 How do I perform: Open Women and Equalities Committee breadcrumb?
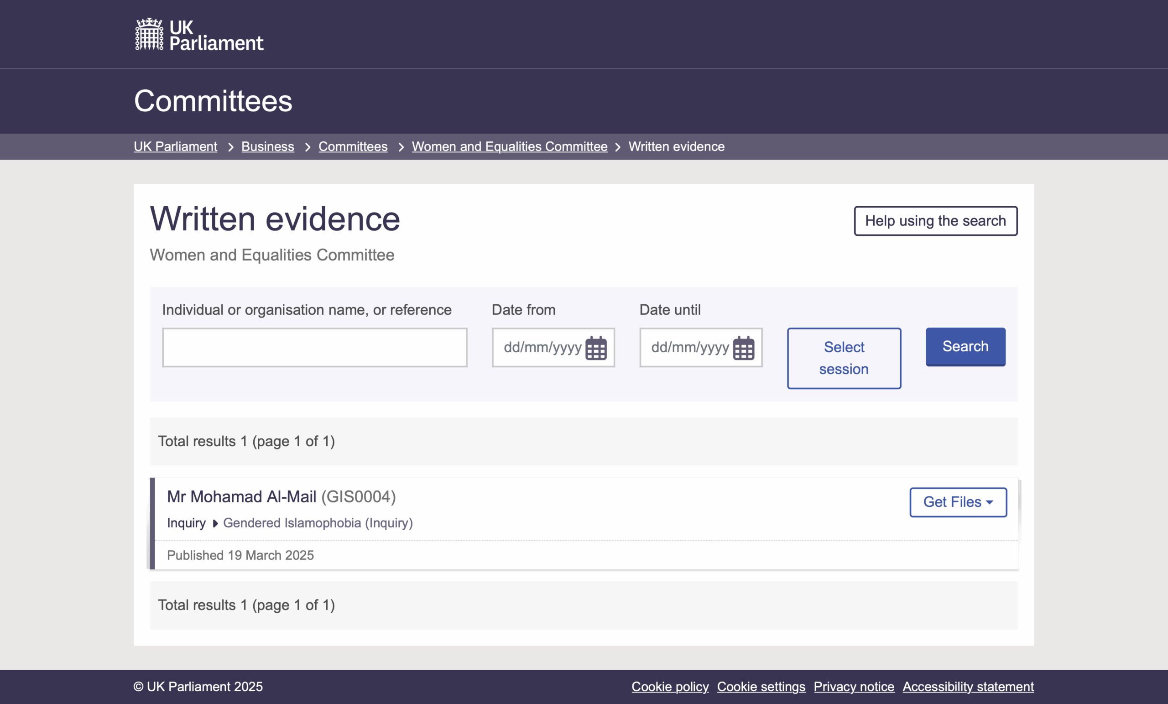[510, 146]
